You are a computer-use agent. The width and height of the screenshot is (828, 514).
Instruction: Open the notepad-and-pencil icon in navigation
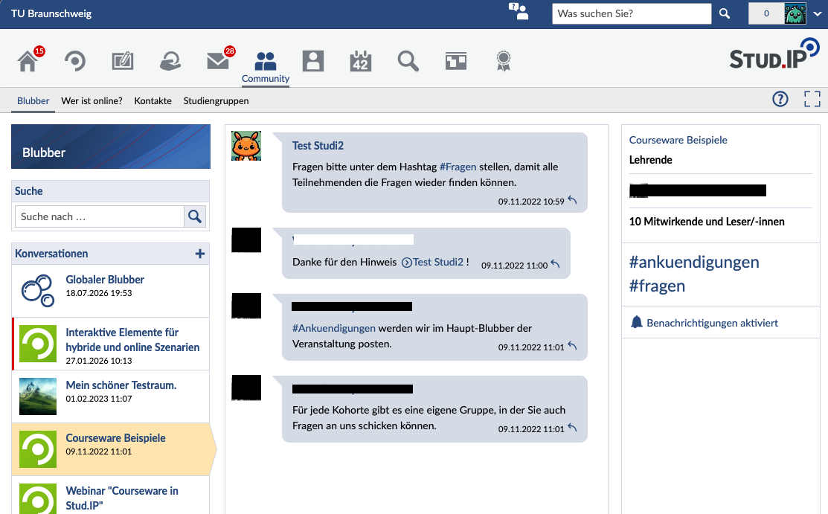pyautogui.click(x=123, y=61)
